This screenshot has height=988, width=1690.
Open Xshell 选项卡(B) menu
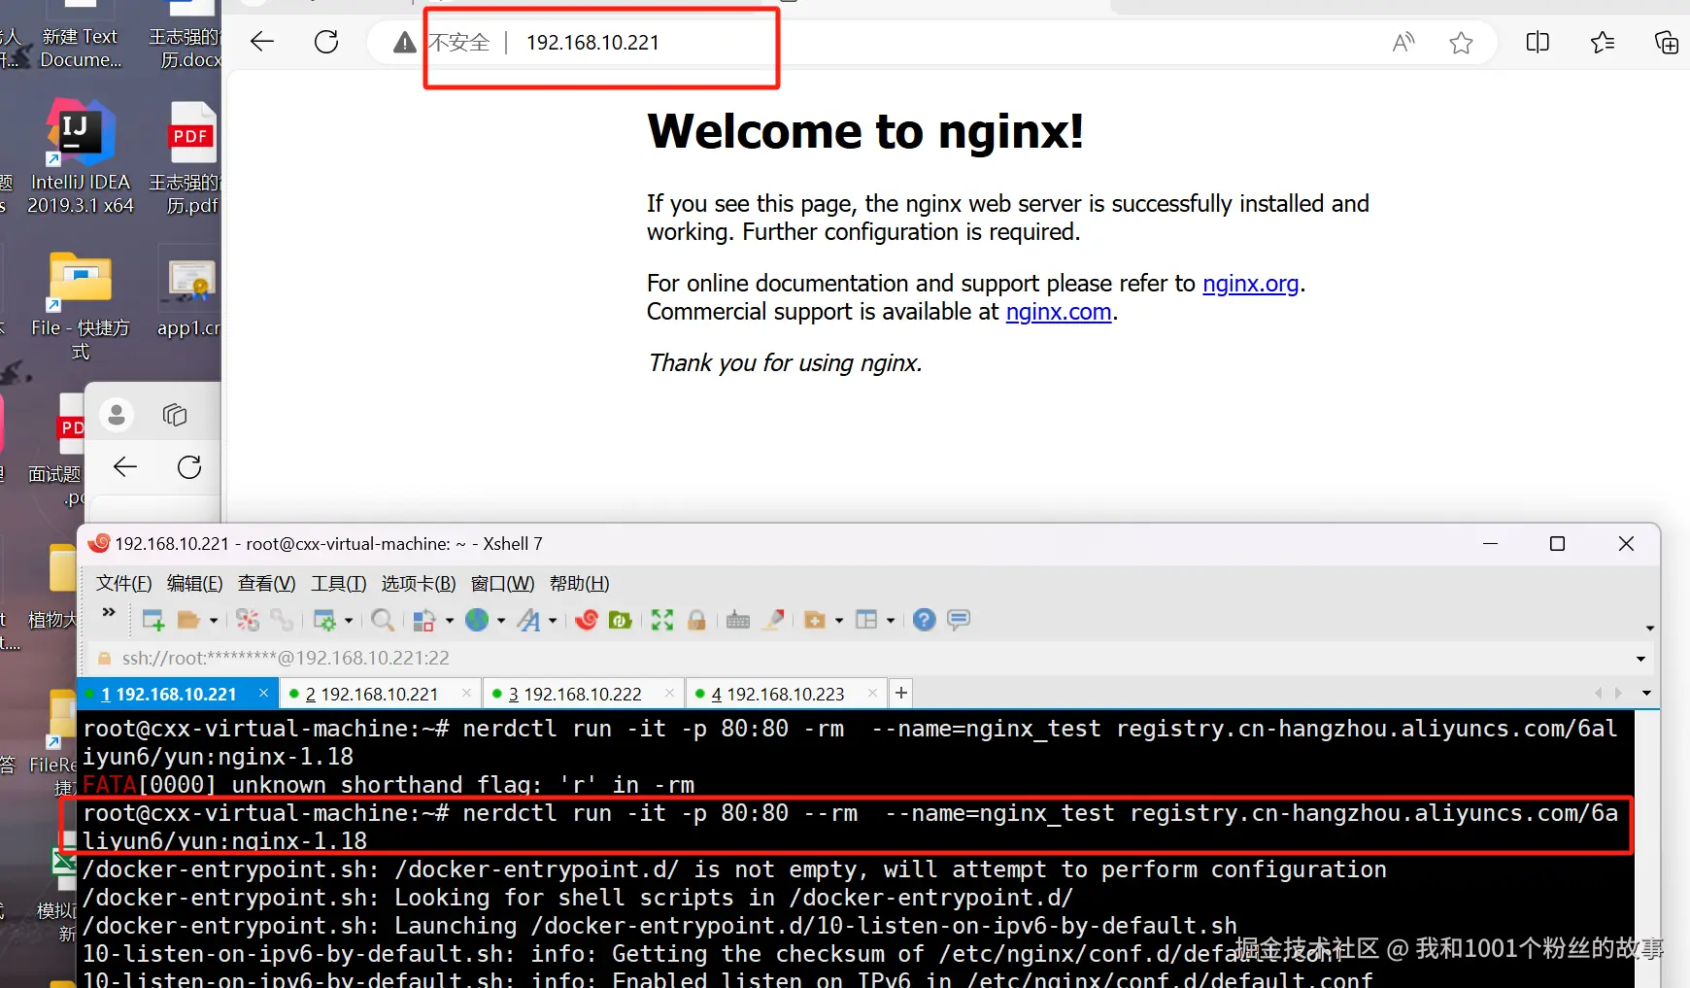tap(419, 583)
